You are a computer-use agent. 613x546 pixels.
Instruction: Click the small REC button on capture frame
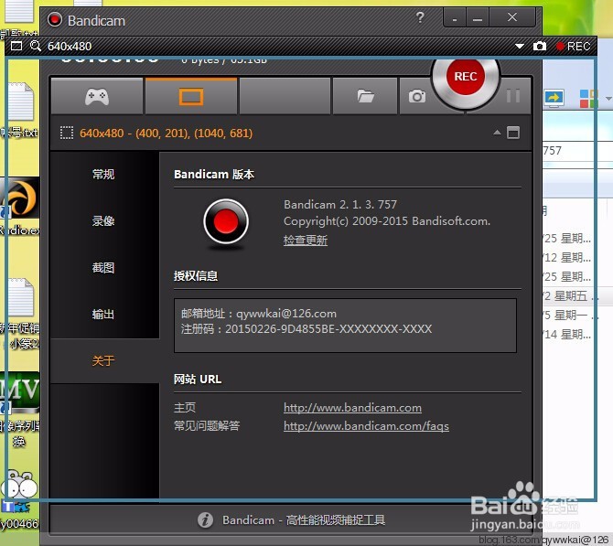click(573, 47)
